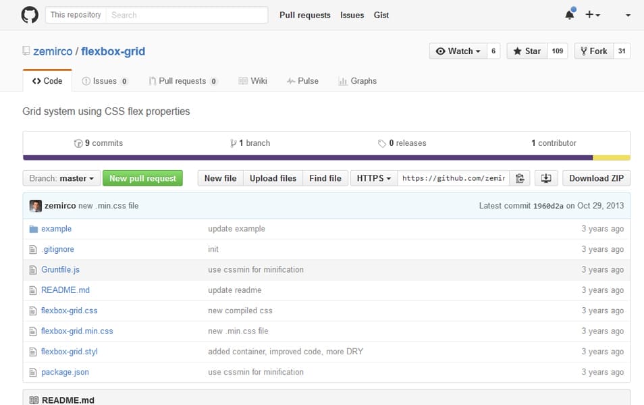This screenshot has height=405, width=644.
Task: Expand the HTTPS clone protocol dropdown
Action: click(374, 178)
